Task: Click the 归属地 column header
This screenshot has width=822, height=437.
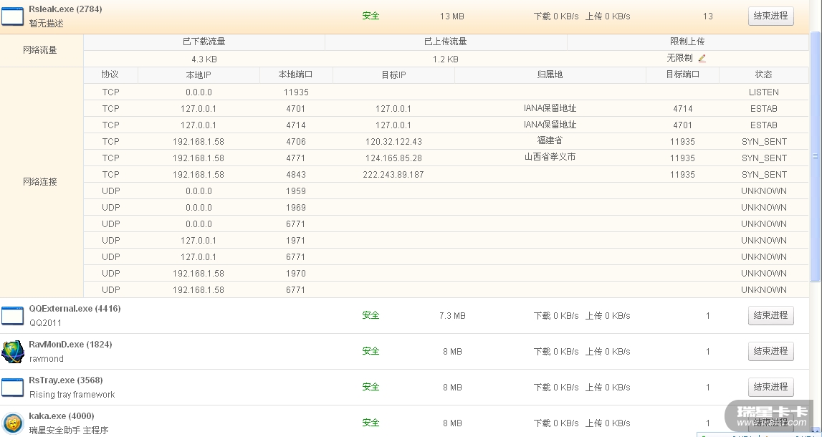Action: click(x=550, y=75)
